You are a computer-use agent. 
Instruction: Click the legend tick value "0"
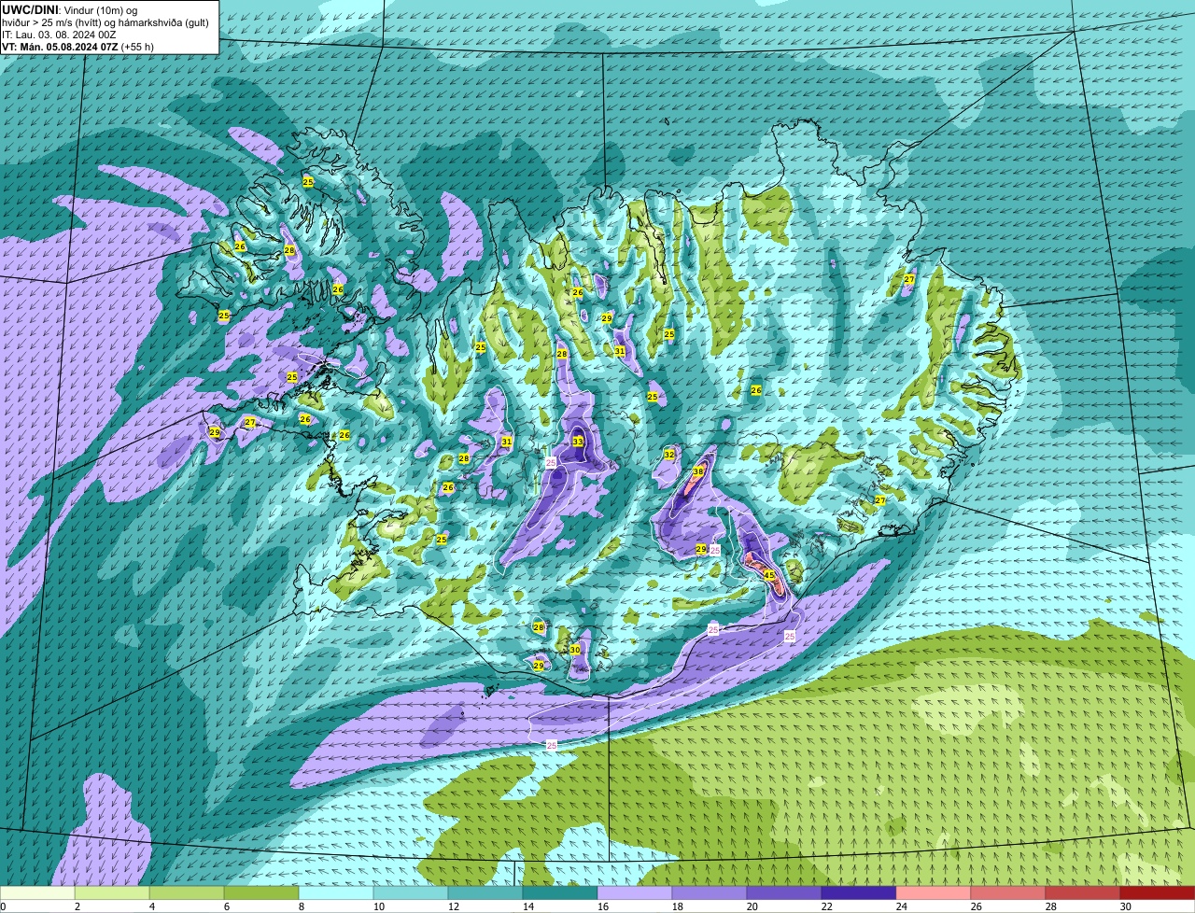pyautogui.click(x=3, y=906)
